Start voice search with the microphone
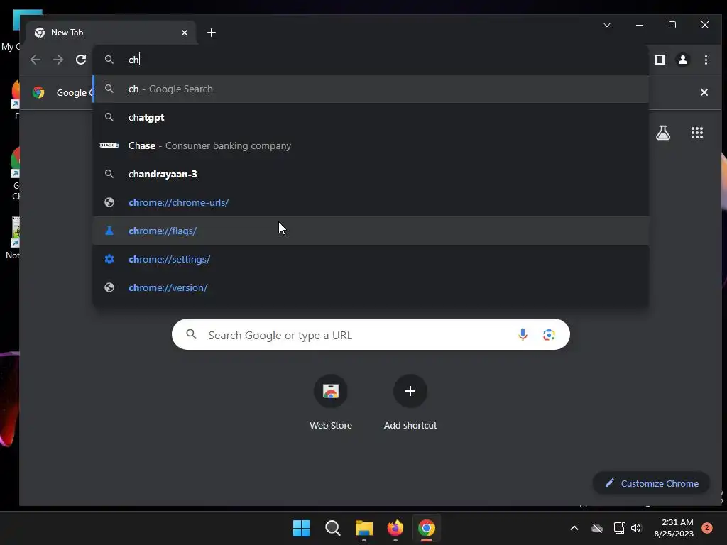This screenshot has height=545, width=727. coord(523,335)
